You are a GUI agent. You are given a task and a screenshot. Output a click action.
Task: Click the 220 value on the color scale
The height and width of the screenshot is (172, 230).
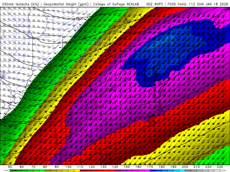208,167
